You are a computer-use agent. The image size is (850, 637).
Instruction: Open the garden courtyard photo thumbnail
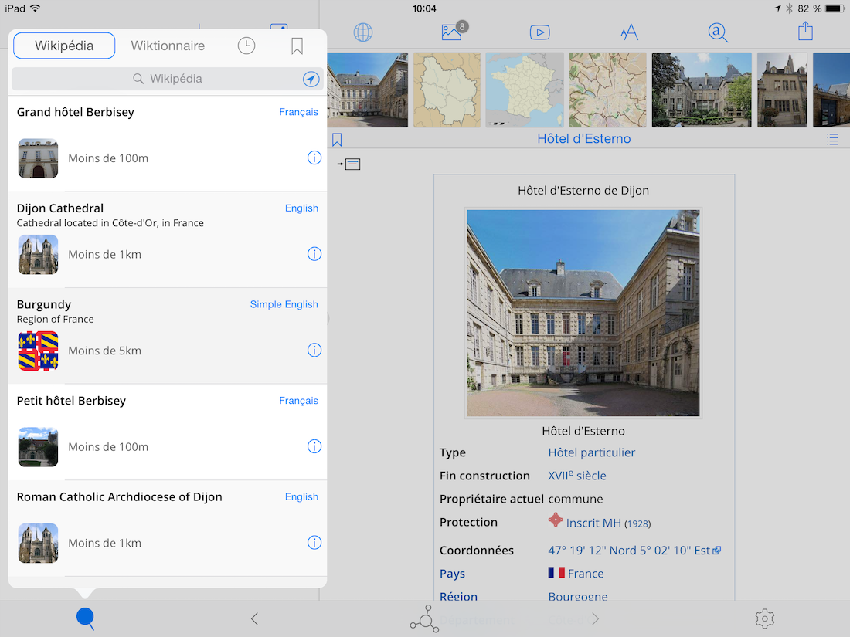point(702,90)
